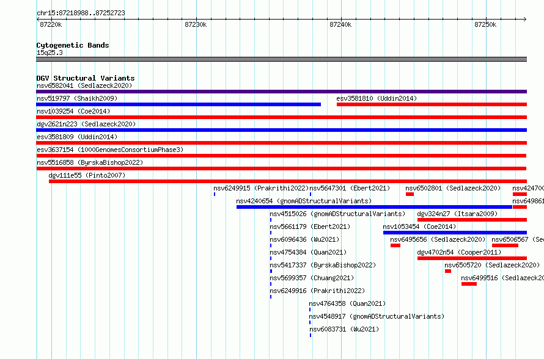Click the gray 15q25.3 cytogenetic band bar

[281, 59]
